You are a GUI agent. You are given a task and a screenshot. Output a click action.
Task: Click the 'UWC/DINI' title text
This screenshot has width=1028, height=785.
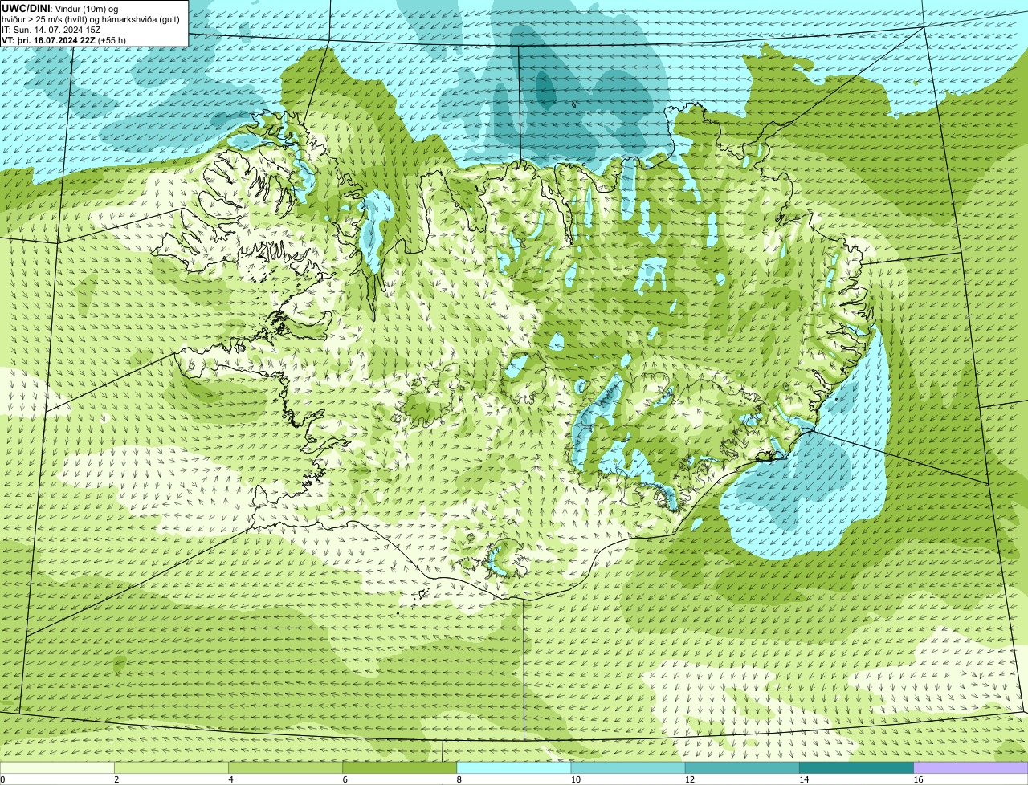click(25, 8)
